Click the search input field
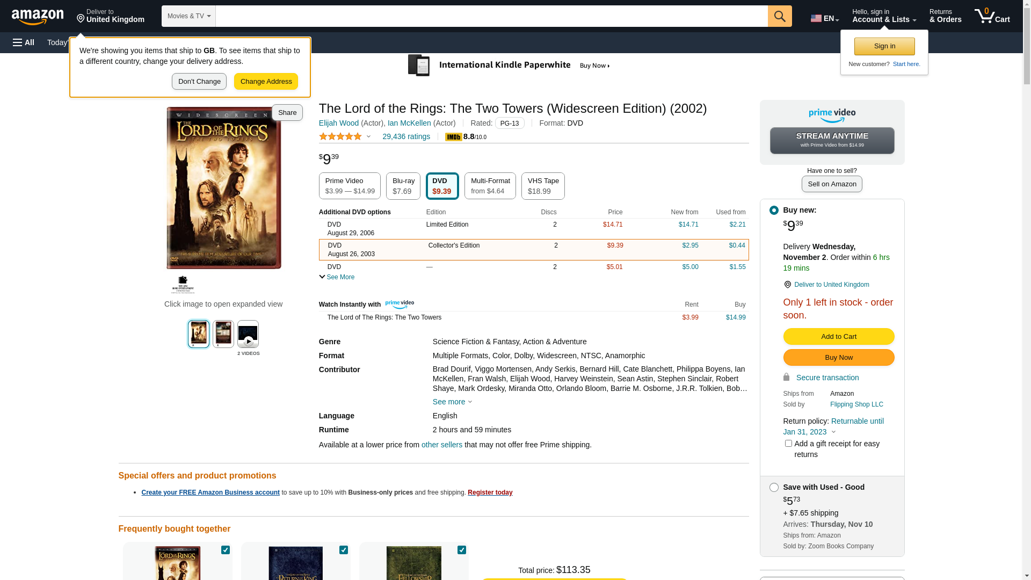Image resolution: width=1031 pixels, height=580 pixels. click(x=491, y=16)
